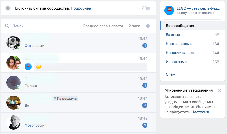Click the Из рекламы tag label
The height and width of the screenshot is (134, 227).
65,99
